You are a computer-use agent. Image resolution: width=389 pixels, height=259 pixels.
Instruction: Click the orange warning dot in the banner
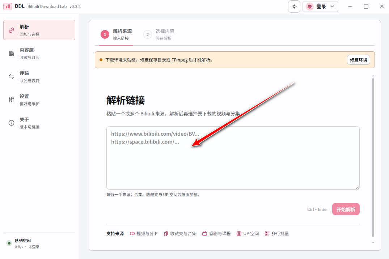tap(101, 60)
